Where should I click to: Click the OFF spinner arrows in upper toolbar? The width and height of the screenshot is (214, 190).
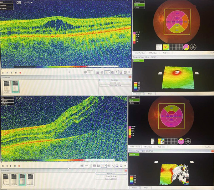pyautogui.click(x=93, y=72)
